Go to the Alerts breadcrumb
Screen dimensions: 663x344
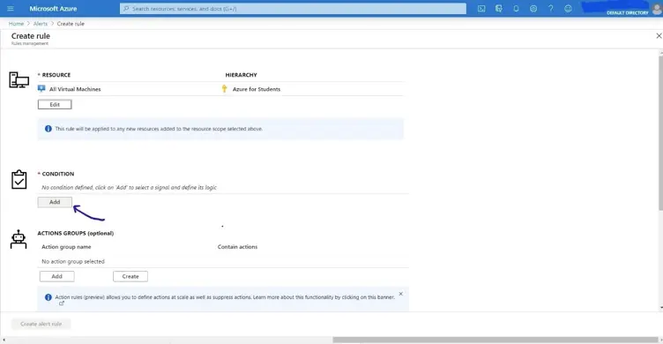(41, 24)
